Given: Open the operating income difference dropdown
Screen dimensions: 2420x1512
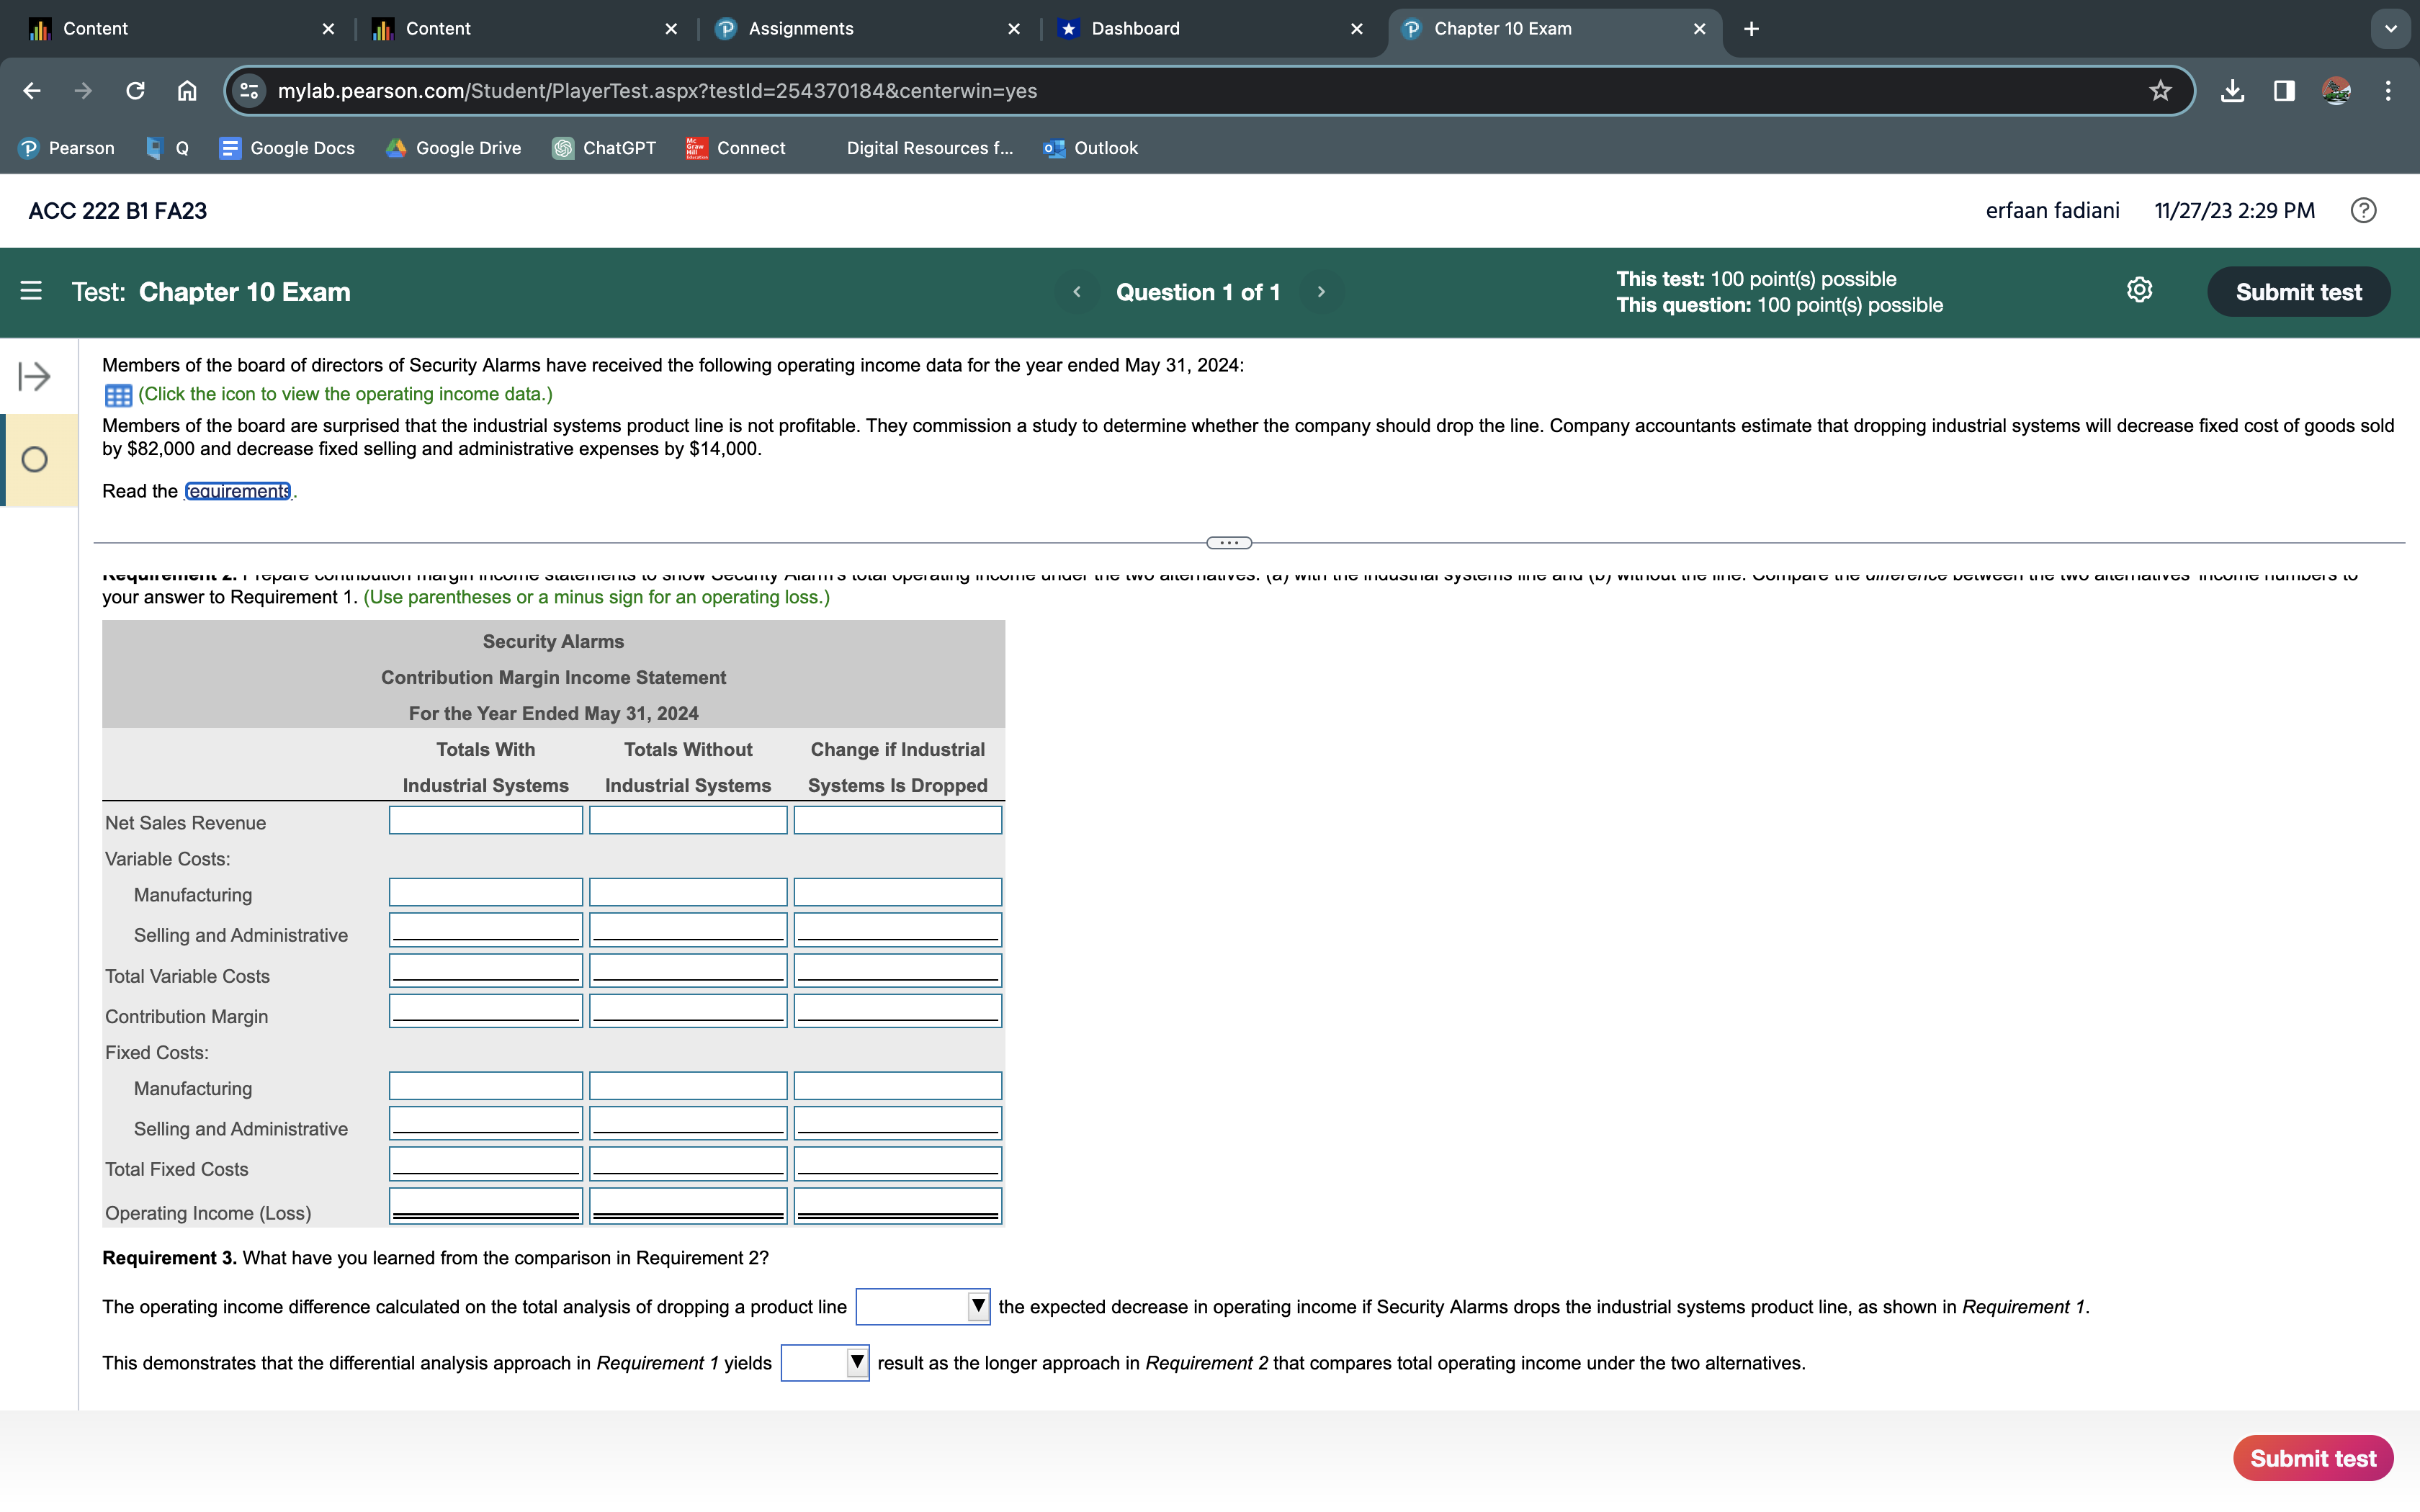Looking at the screenshot, I should [x=977, y=1306].
